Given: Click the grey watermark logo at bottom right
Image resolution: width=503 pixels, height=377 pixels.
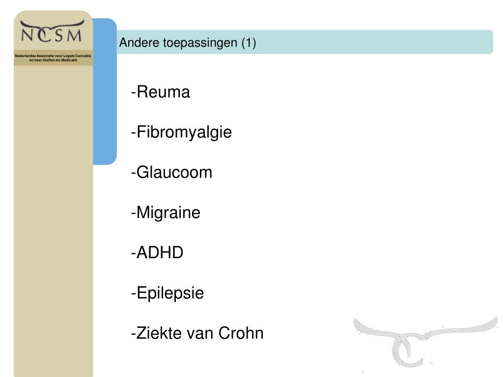Looking at the screenshot, I should coord(424,340).
